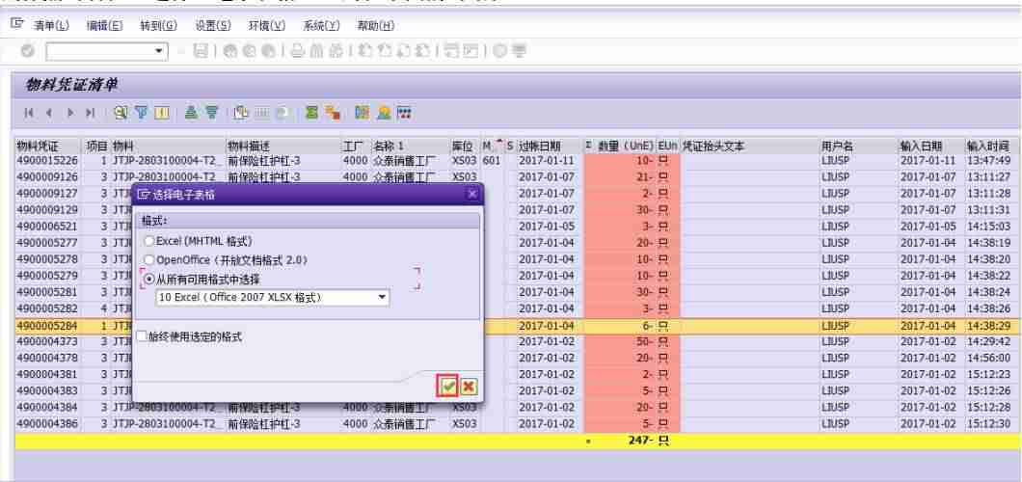Screen dimensions: 1022x482
Task: Open the 清单(L) menu
Action: click(x=51, y=25)
